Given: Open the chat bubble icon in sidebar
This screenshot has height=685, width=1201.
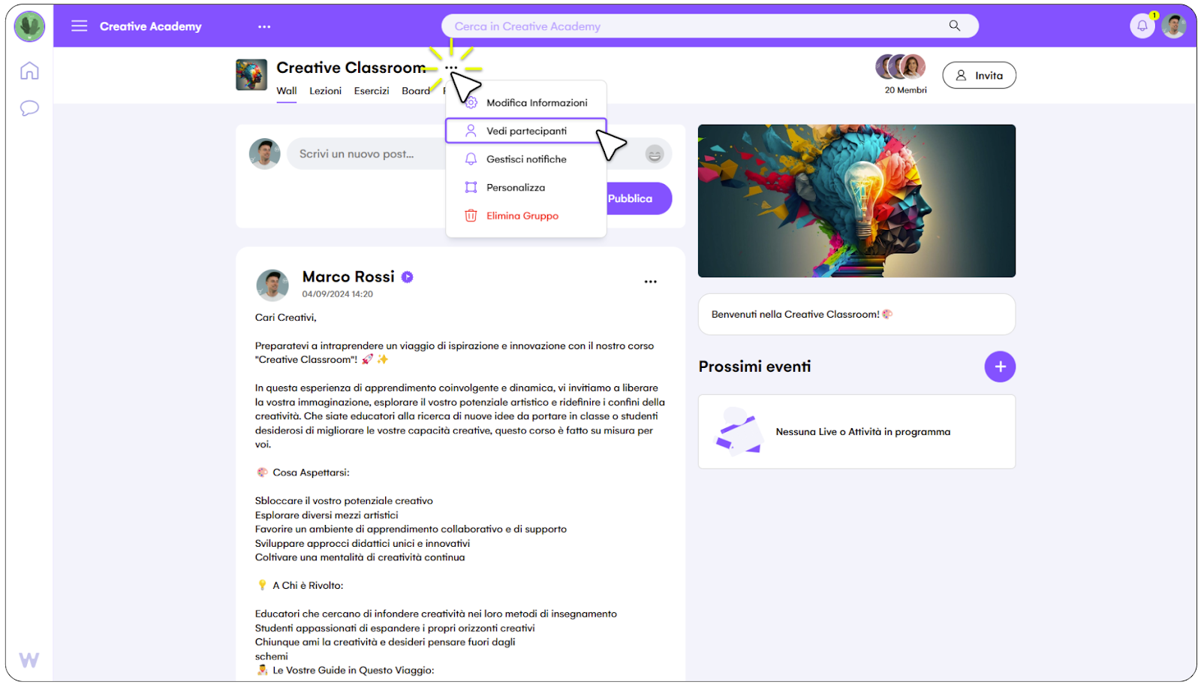Looking at the screenshot, I should tap(29, 108).
